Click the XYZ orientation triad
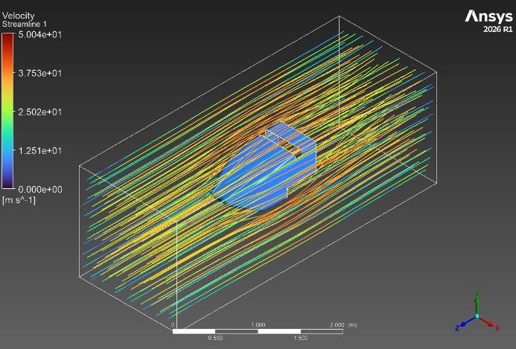 (477, 312)
